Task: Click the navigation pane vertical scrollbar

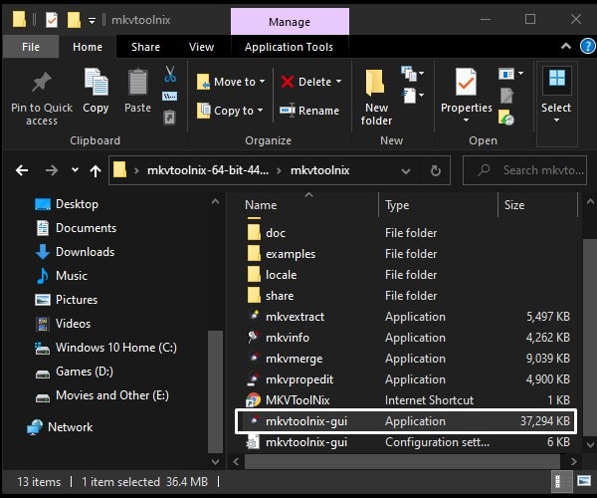Action: [x=215, y=391]
